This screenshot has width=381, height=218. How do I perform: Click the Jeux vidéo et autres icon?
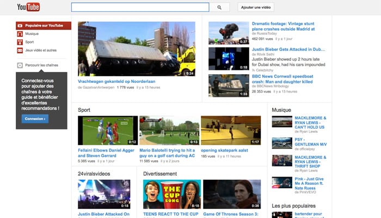coord(20,50)
